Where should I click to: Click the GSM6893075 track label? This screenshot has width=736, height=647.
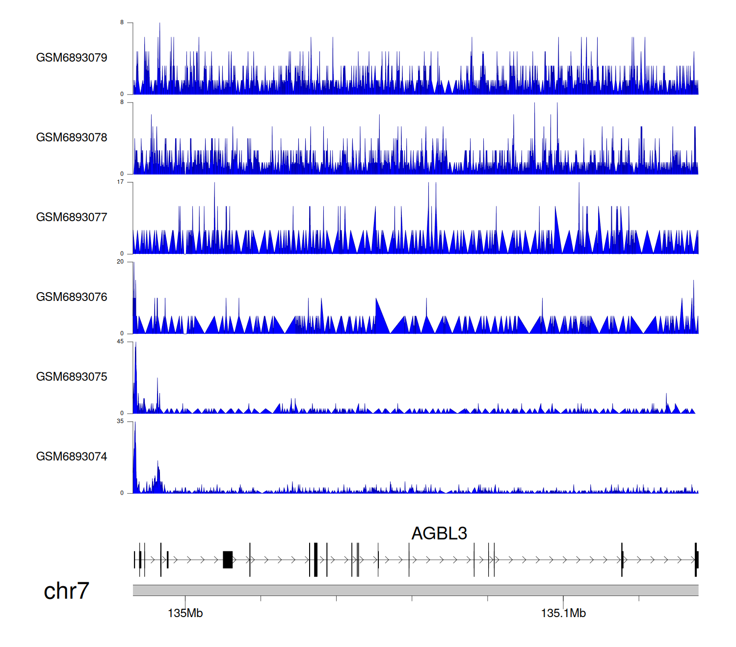pos(72,377)
